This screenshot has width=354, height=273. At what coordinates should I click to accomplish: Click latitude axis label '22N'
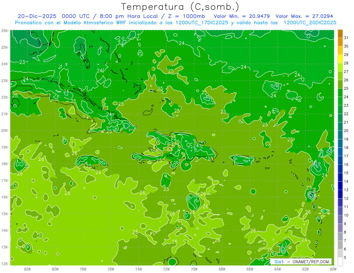pyautogui.click(x=4, y=97)
